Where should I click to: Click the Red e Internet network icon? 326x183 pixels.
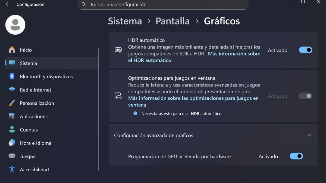[x=12, y=90]
